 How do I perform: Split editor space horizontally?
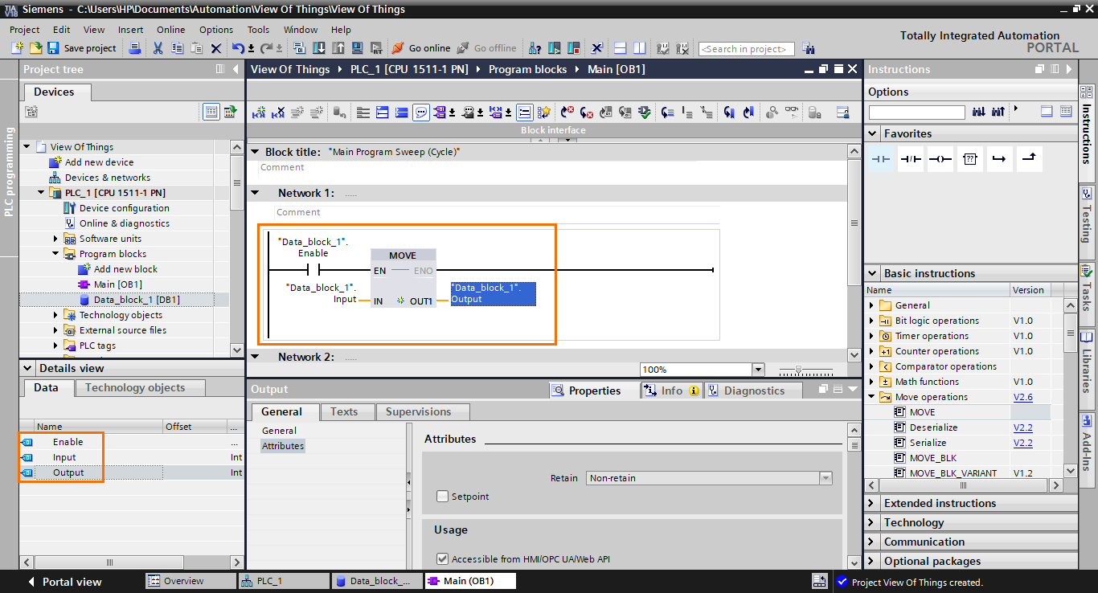620,48
